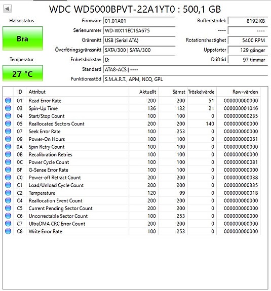This screenshot has width=271, height=291.
Task: Click the status icon for Write Error Rate
Action: pos(8,231)
